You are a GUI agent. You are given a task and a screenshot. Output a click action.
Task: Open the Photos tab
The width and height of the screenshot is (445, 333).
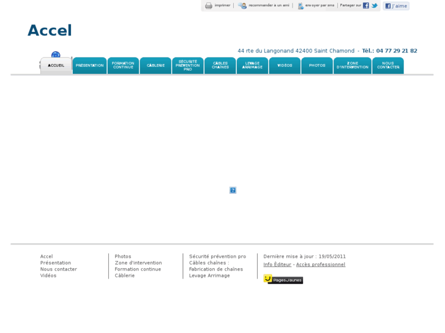[317, 65]
